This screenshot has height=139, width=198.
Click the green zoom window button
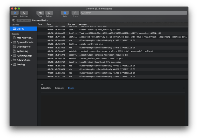[x=19, y=9]
